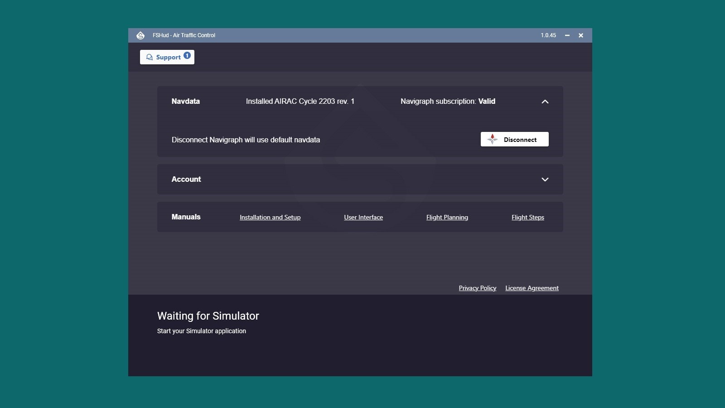Open the Support button label
The height and width of the screenshot is (408, 725).
click(x=168, y=57)
